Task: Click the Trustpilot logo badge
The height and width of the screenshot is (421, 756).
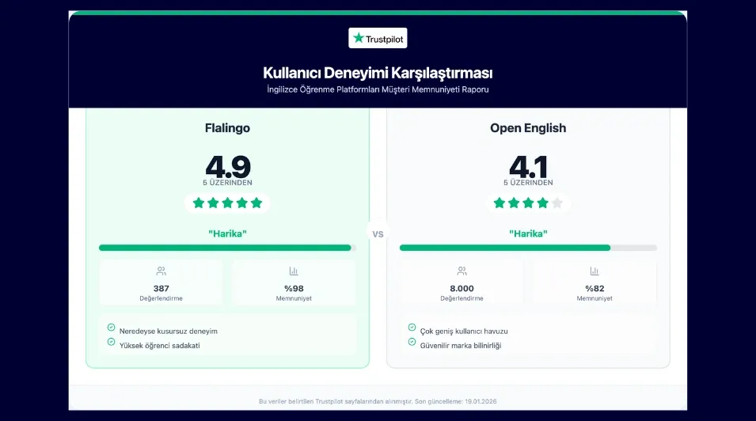Action: (378, 38)
